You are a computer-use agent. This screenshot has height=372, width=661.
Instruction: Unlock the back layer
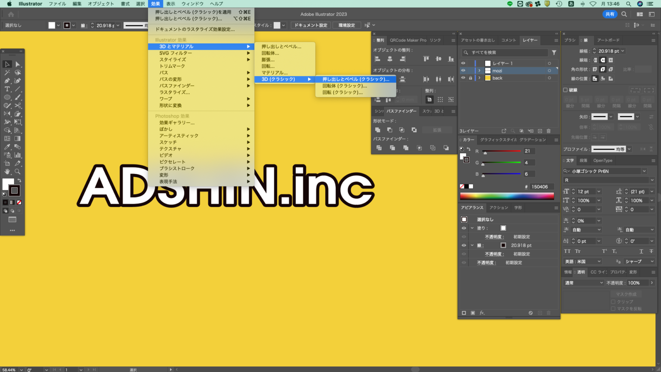pyautogui.click(x=470, y=77)
